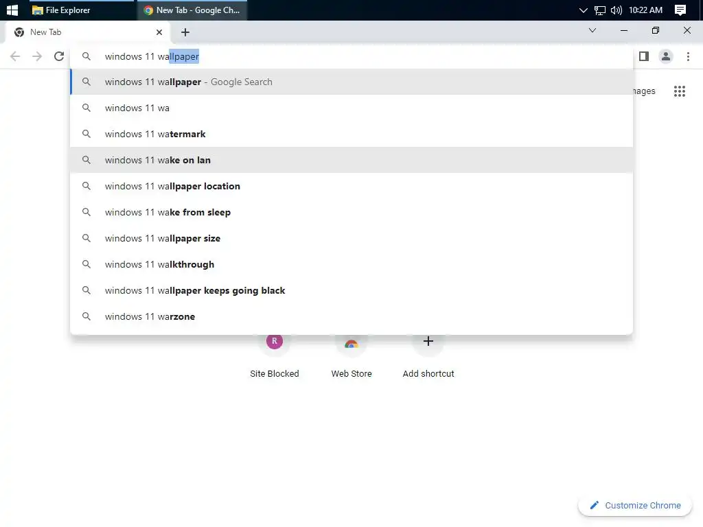Image resolution: width=703 pixels, height=527 pixels.
Task: Click the Windows Start button
Action: [12, 10]
